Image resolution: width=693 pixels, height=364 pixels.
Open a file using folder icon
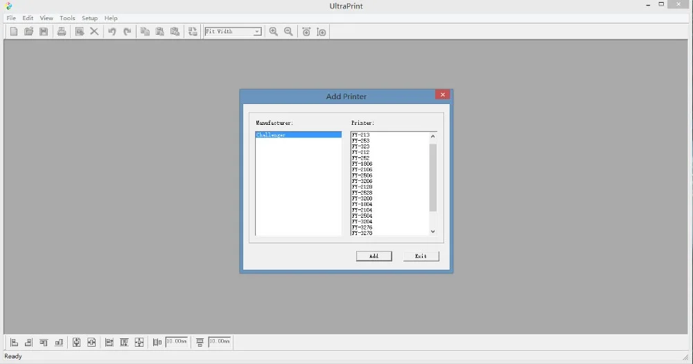pyautogui.click(x=28, y=31)
